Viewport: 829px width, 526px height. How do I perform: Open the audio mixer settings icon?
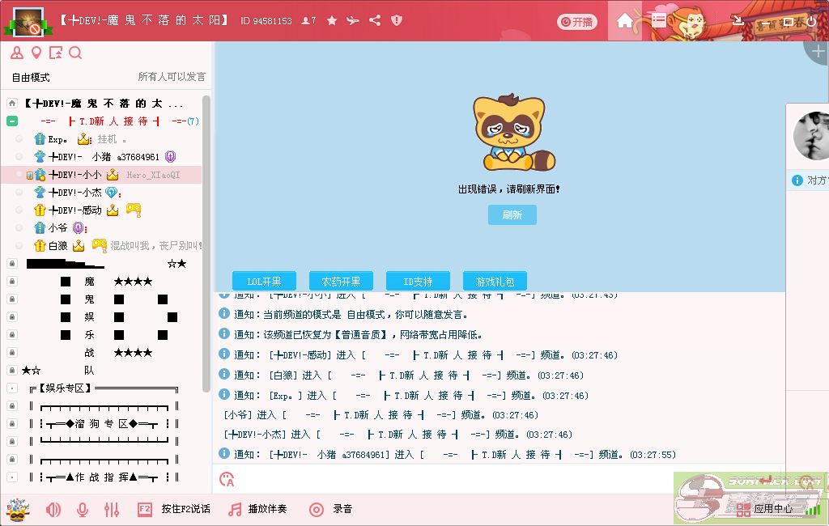point(112,509)
